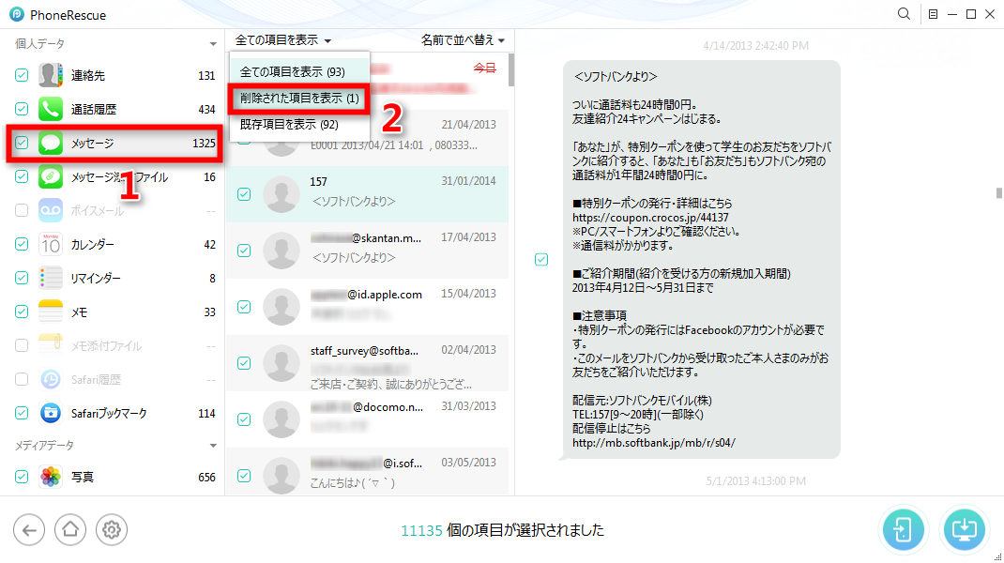The width and height of the screenshot is (1004, 563).
Task: Click Recover to Device button
Action: click(903, 530)
